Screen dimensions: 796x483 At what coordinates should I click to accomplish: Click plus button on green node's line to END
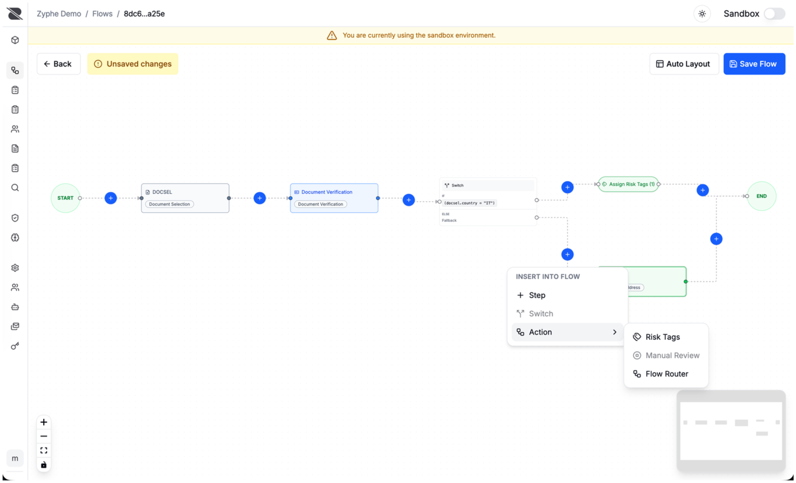(716, 239)
